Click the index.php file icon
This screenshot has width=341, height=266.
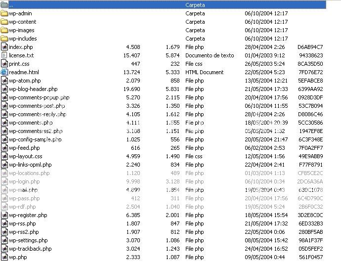pyautogui.click(x=4, y=47)
